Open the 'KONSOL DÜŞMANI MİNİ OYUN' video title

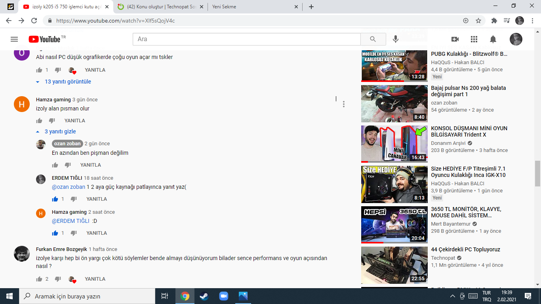[469, 131]
